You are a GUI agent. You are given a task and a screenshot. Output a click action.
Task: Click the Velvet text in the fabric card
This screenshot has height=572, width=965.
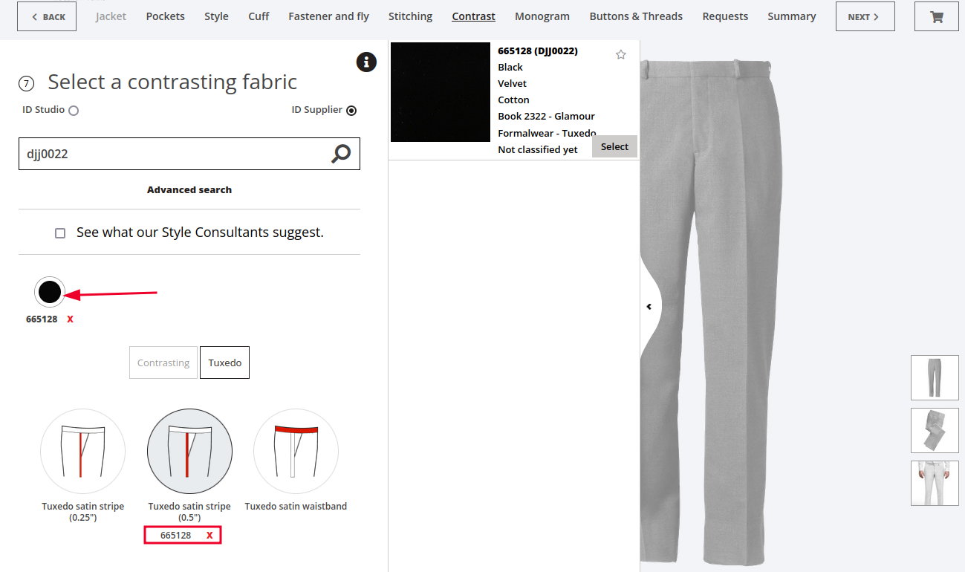[x=512, y=84]
